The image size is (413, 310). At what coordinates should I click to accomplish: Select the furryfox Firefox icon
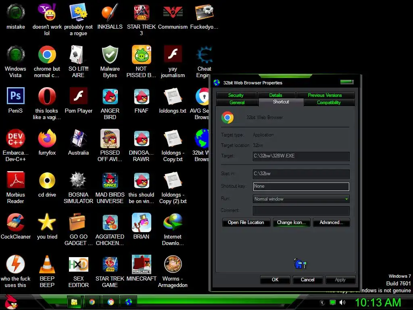pos(47,142)
